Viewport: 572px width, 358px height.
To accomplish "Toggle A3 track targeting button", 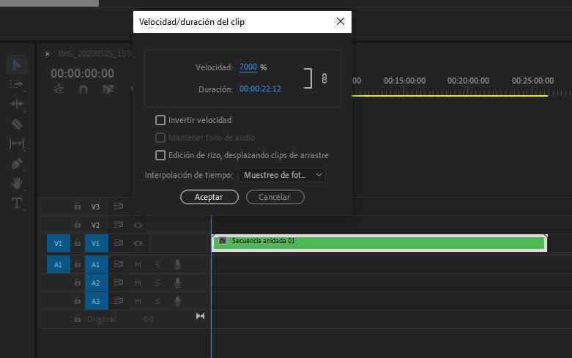I will pyautogui.click(x=96, y=301).
